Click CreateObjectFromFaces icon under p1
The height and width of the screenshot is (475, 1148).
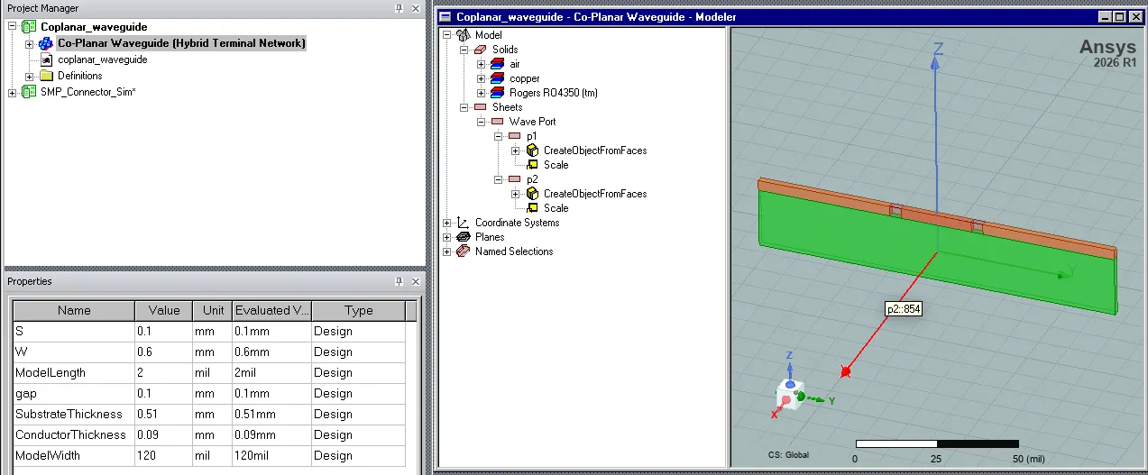[532, 151]
